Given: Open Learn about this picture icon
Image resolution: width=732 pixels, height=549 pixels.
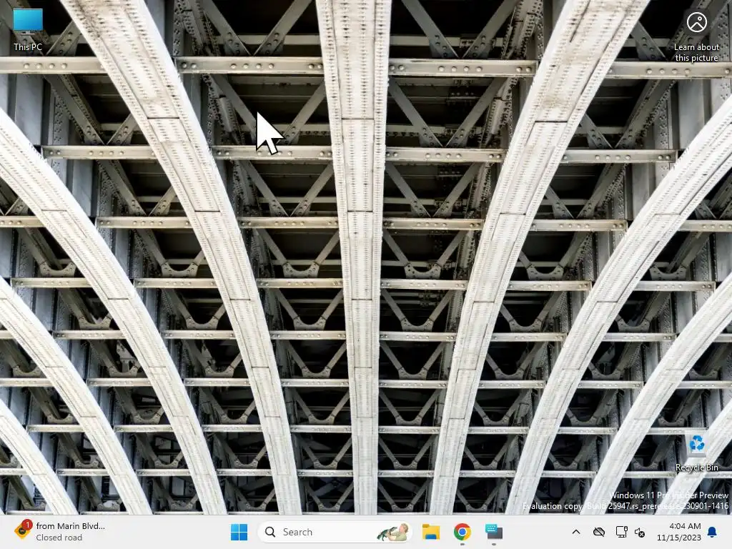Looking at the screenshot, I should click(696, 36).
